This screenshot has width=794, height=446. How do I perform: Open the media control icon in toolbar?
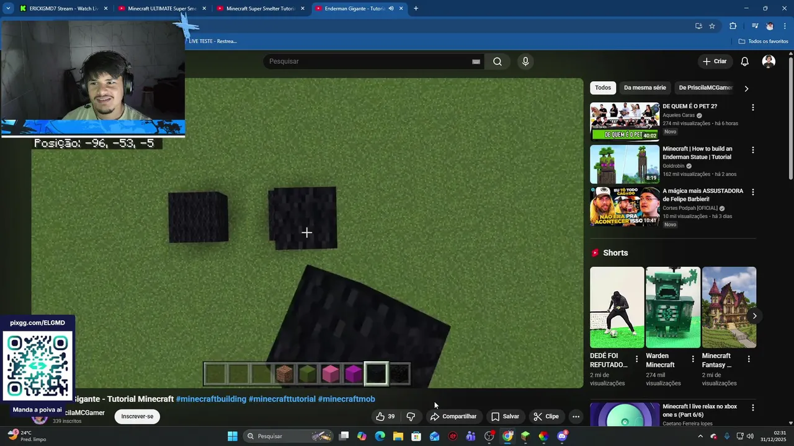tap(755, 26)
